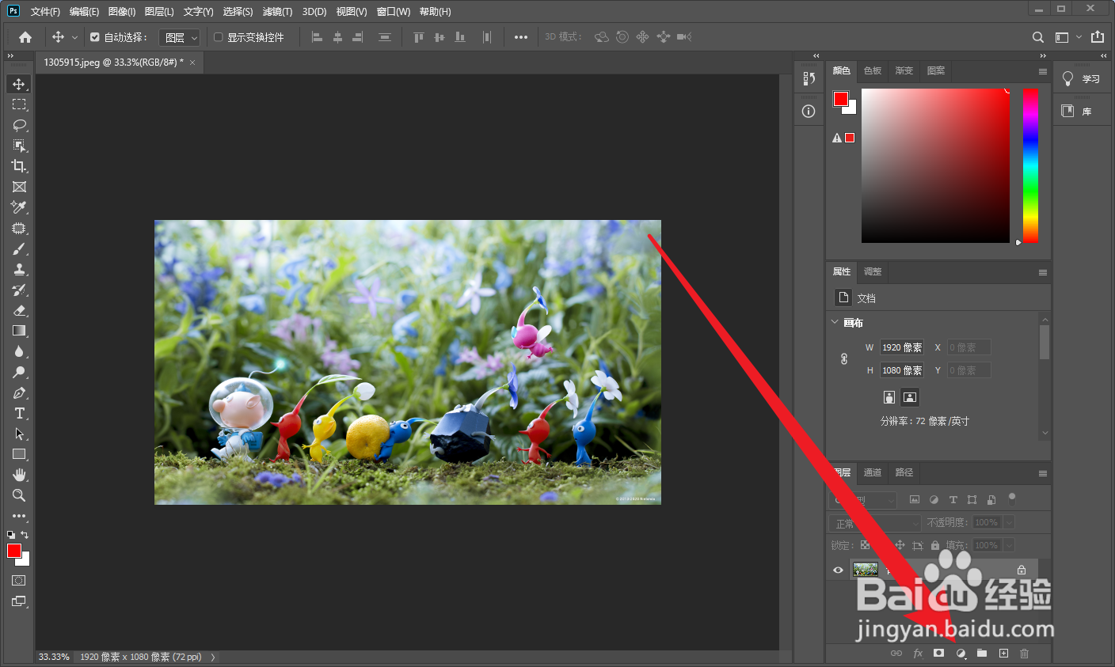Screen dimensions: 1115x667
Task: Select the Rectangle shape tool
Action: [x=19, y=454]
